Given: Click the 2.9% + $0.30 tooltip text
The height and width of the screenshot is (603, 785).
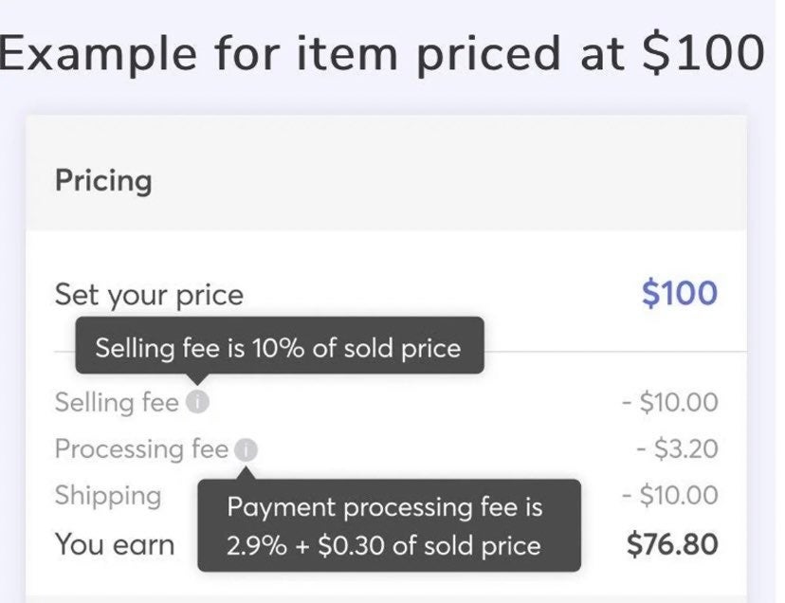Looking at the screenshot, I should (x=384, y=545).
